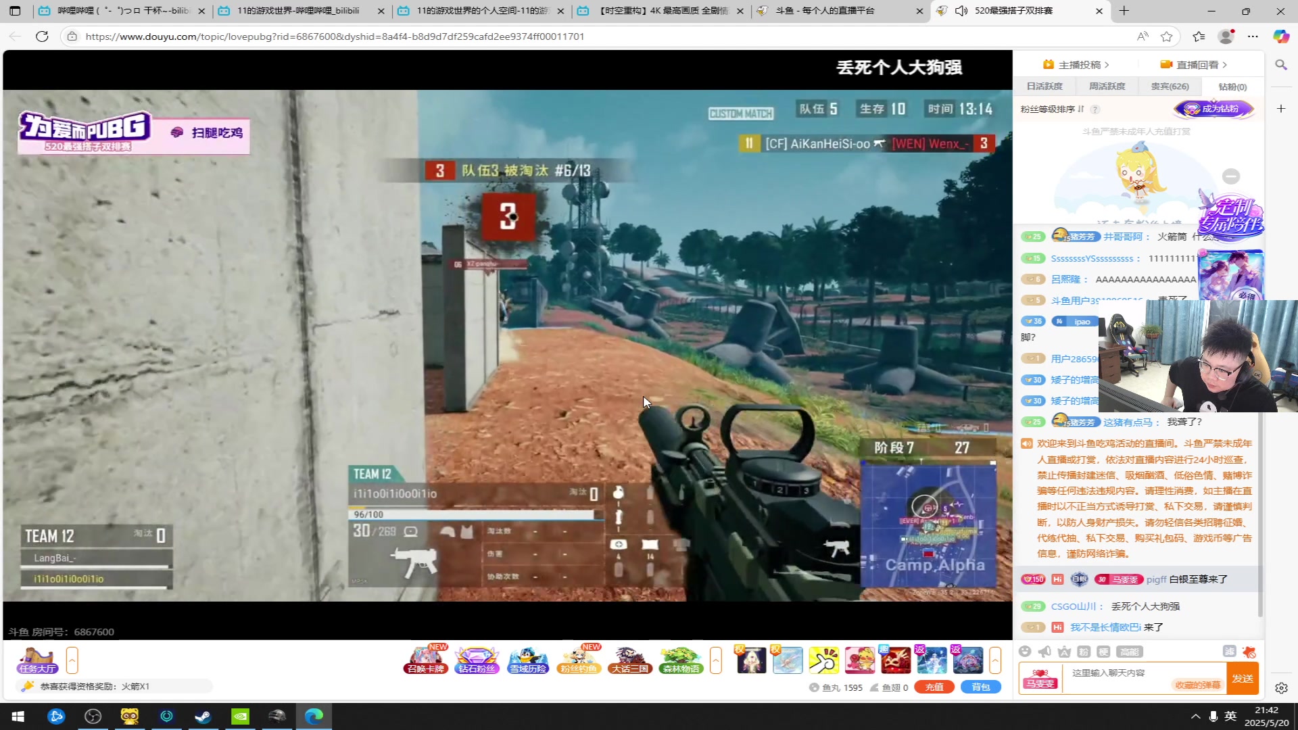Click the help question mark beside 粉丝等级排序

pos(1095,109)
